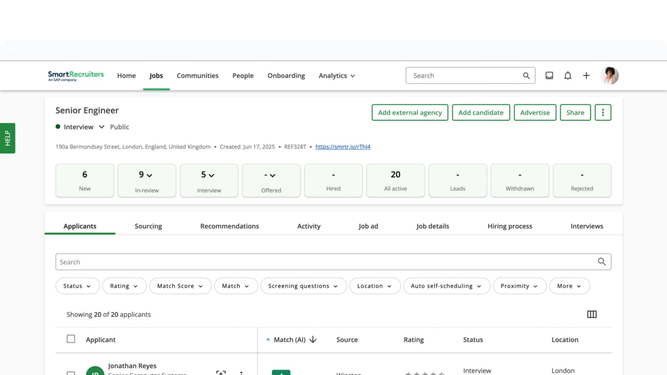Open the job's three-dot more menu
Image resolution: width=667 pixels, height=375 pixels.
(x=602, y=112)
